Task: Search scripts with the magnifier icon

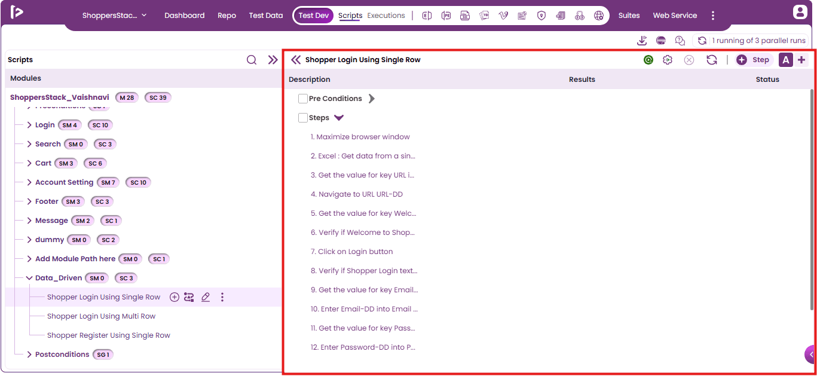Action: (252, 60)
